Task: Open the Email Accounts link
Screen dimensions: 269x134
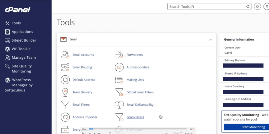Action: pos(83,55)
